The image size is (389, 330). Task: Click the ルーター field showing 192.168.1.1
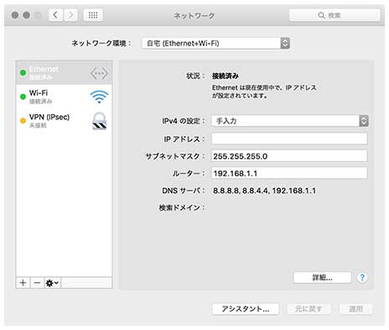pos(289,173)
